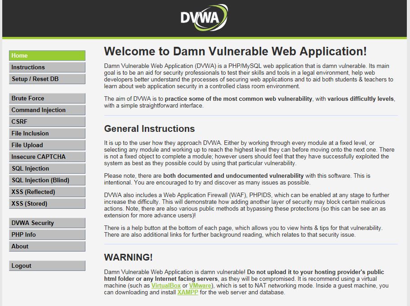Open the XSS (Stored) module
This screenshot has height=306, width=410.
point(47,203)
